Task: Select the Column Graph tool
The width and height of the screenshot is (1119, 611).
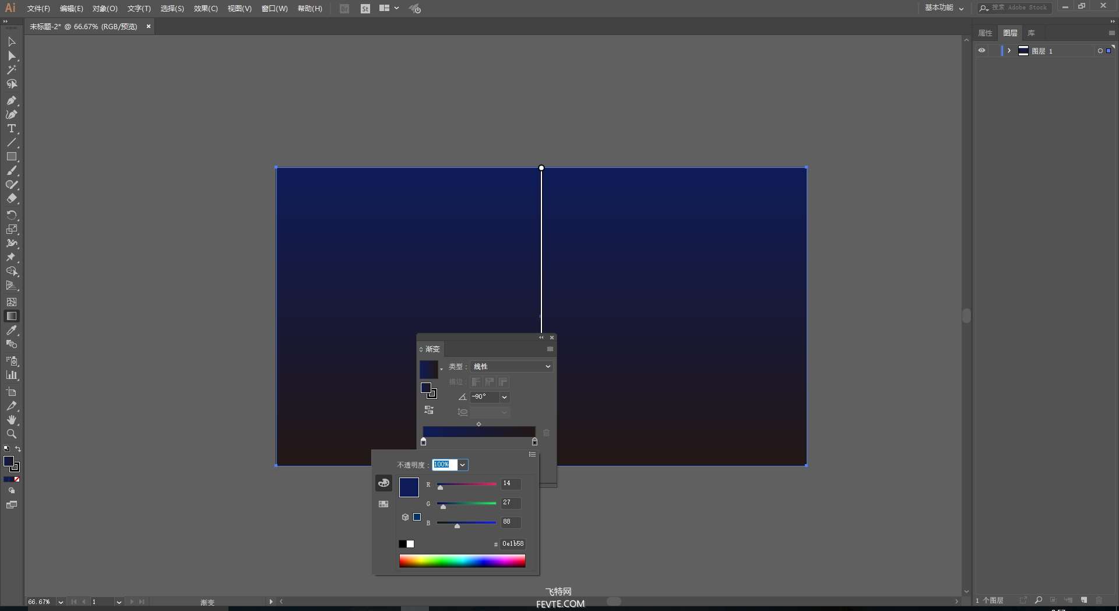Action: (x=11, y=375)
